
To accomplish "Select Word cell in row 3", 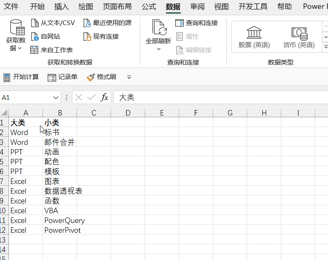I will pyautogui.click(x=26, y=142).
